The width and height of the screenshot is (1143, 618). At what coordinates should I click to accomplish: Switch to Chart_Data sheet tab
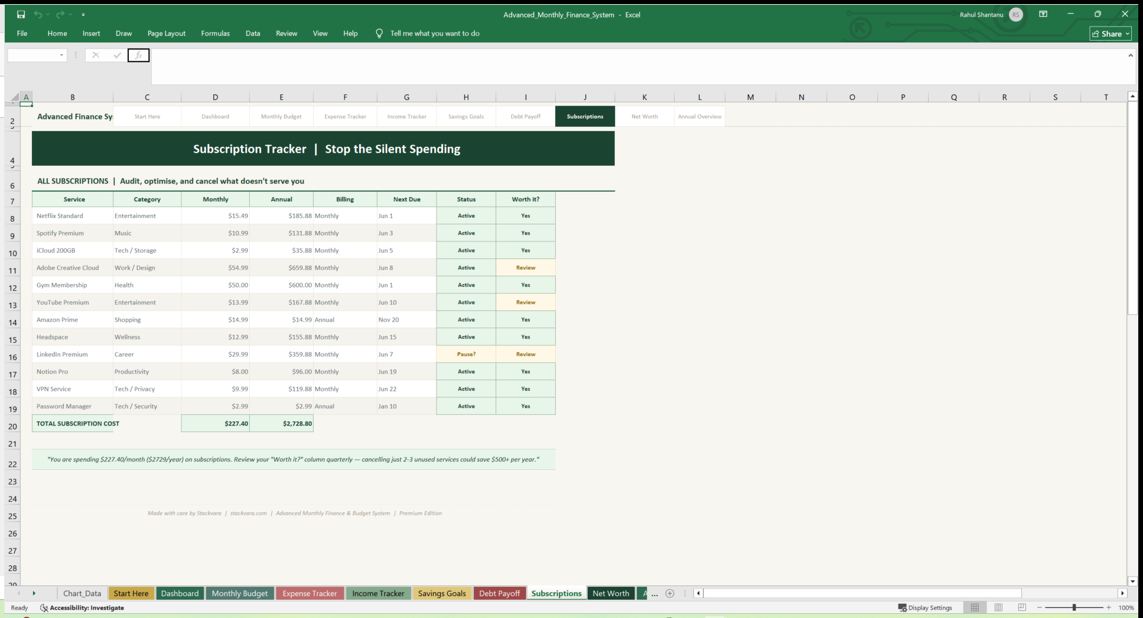(x=82, y=593)
